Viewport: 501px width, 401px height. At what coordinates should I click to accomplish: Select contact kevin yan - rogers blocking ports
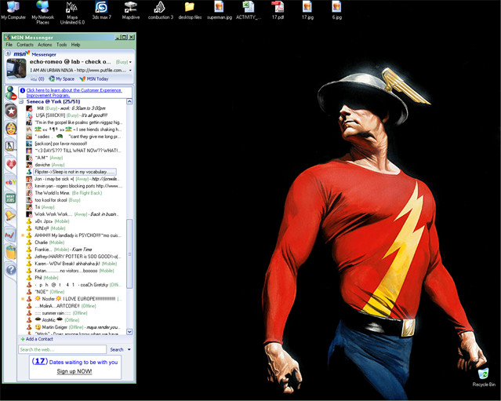pos(74,186)
